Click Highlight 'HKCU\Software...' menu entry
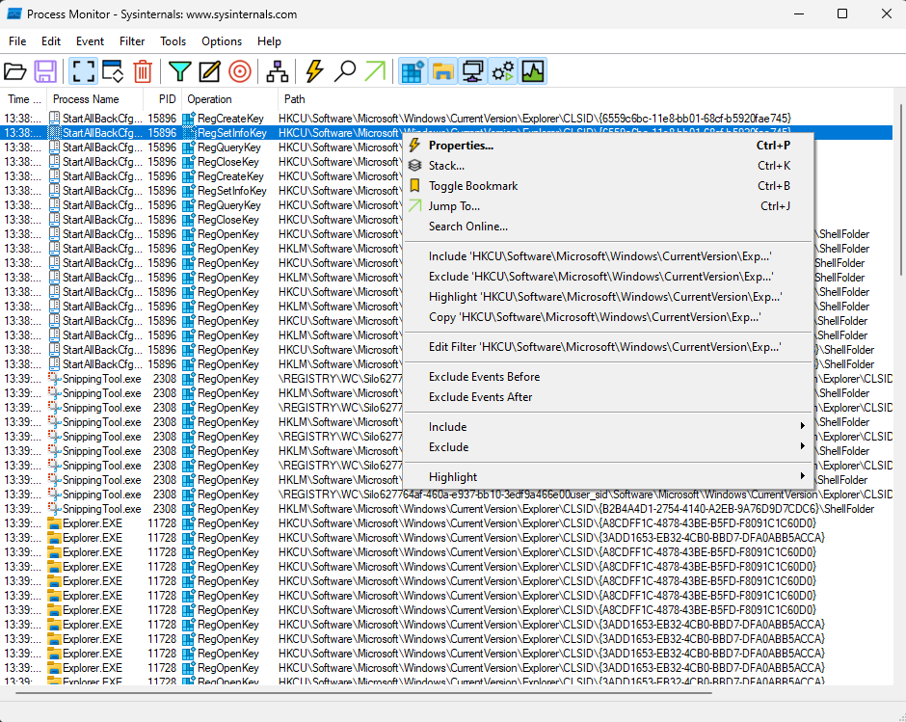Viewport: 906px width, 722px height. click(x=608, y=297)
